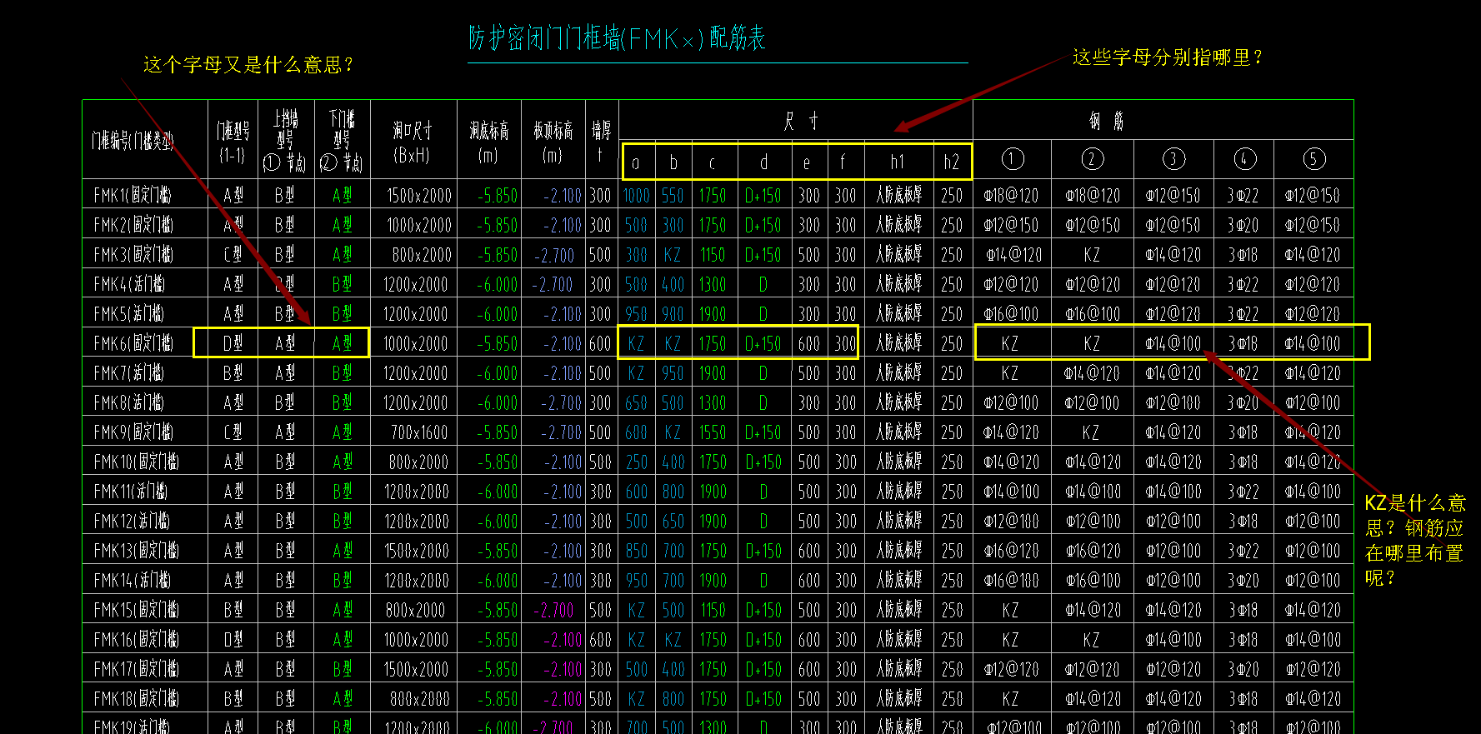
Task: Click the value 1150 in FMK15 row
Action: tap(713, 611)
